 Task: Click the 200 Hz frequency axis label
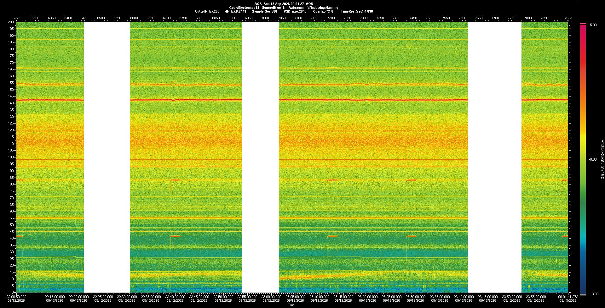click(x=11, y=22)
